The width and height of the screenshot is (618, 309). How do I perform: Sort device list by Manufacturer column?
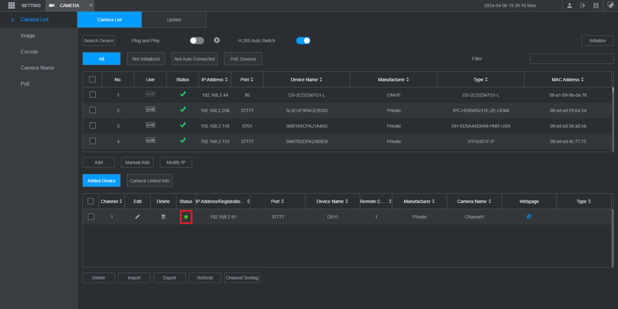pyautogui.click(x=407, y=80)
